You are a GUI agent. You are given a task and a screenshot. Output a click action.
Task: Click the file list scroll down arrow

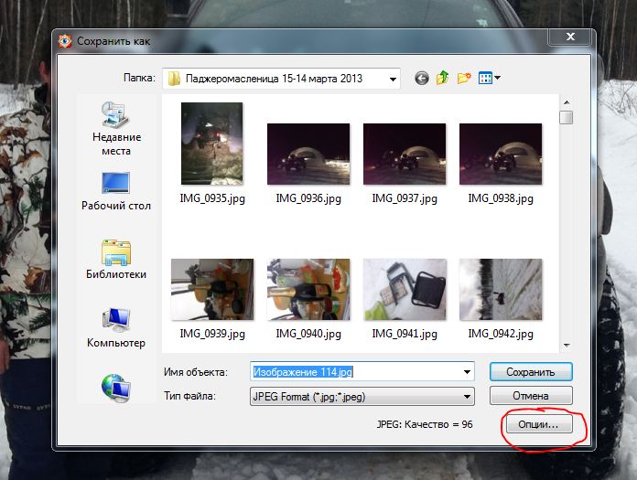[567, 346]
